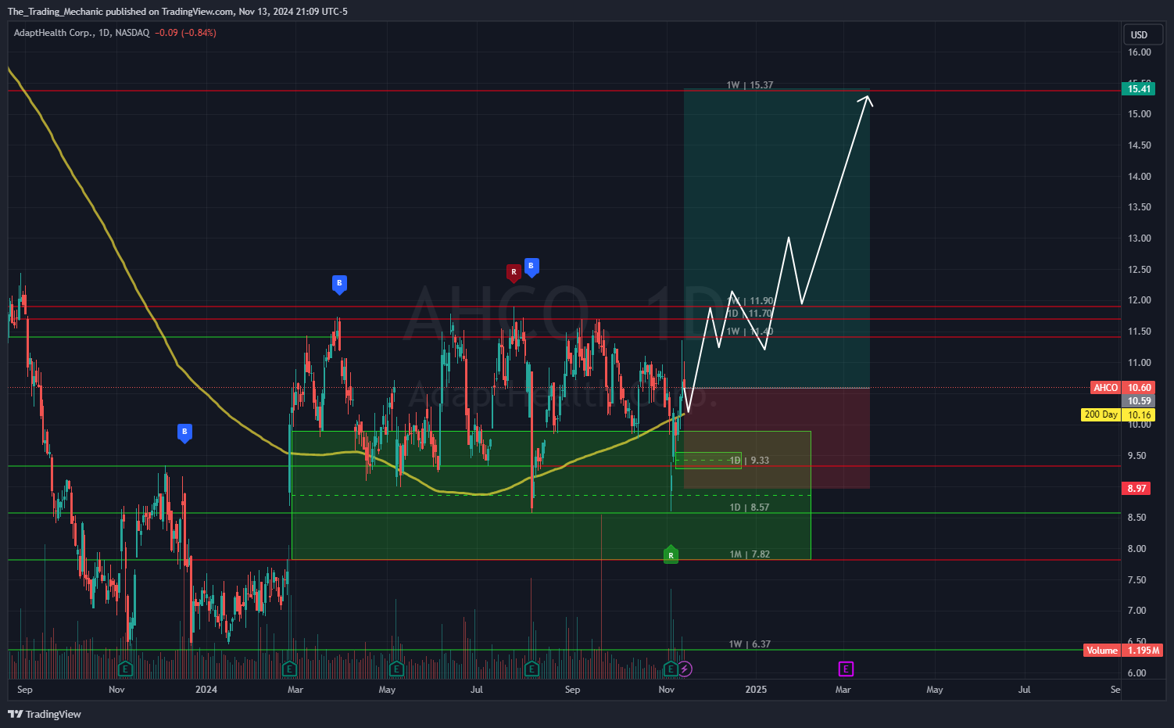Click the earnings E marker between Jul and Sep 2024
The width and height of the screenshot is (1174, 728).
[532, 669]
